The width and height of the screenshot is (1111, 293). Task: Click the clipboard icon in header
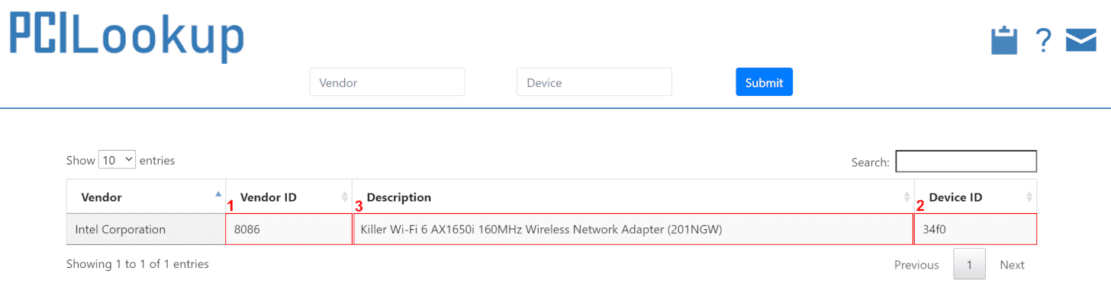pos(1004,40)
